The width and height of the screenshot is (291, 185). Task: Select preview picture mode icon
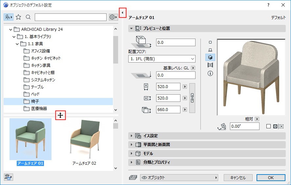[210, 65]
